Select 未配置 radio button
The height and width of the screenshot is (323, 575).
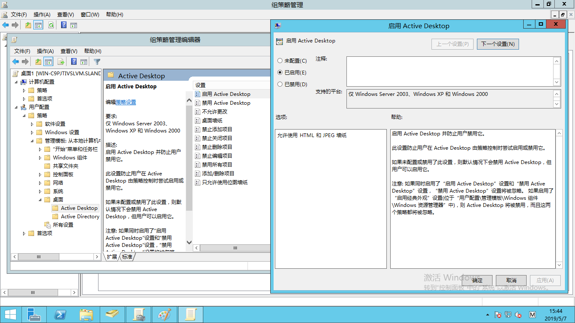pos(280,61)
